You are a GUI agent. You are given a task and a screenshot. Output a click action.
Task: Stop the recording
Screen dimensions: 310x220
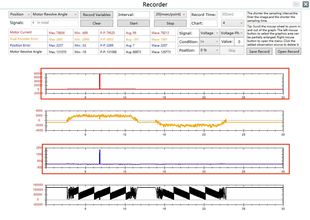170,23
